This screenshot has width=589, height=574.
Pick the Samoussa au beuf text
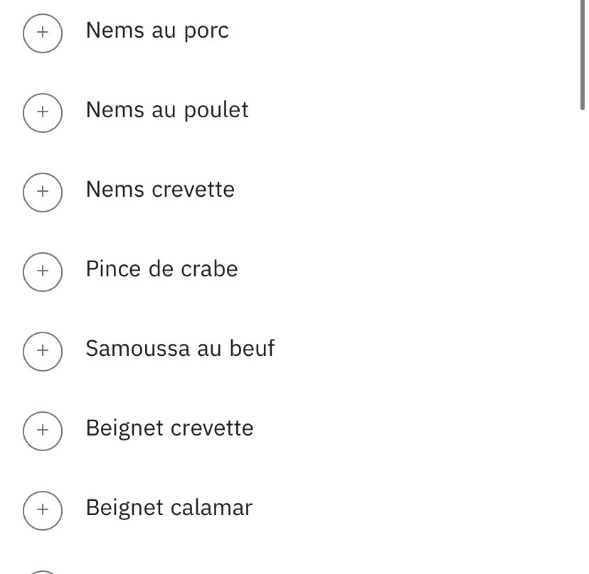tap(180, 350)
